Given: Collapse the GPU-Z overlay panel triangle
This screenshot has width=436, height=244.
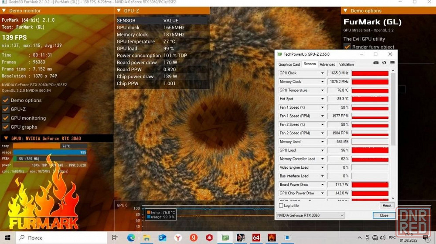Looking at the screenshot, I should (119, 10).
